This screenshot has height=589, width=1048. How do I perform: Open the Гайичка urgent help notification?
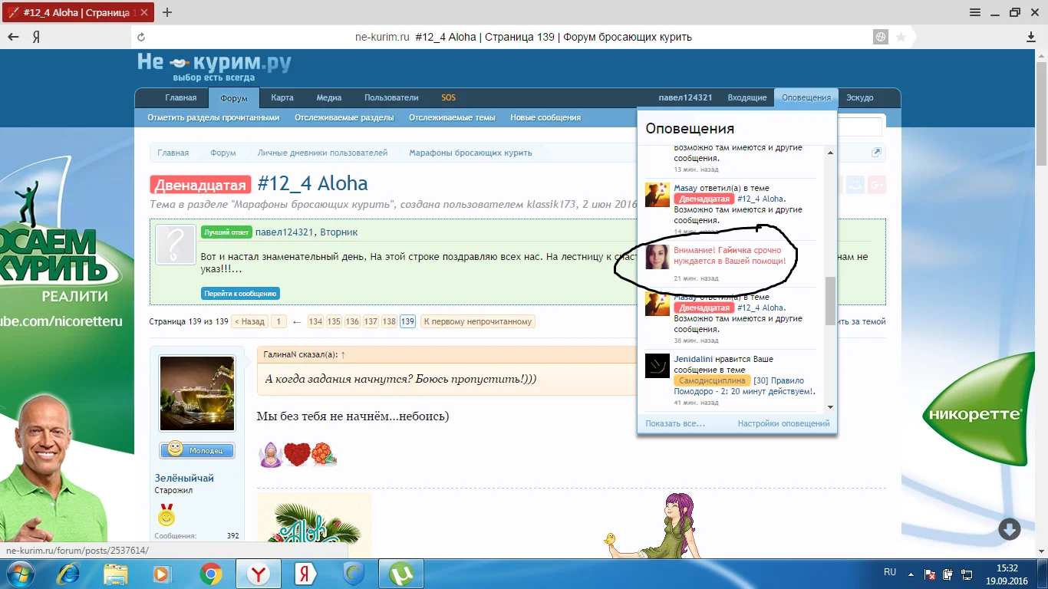pos(730,255)
